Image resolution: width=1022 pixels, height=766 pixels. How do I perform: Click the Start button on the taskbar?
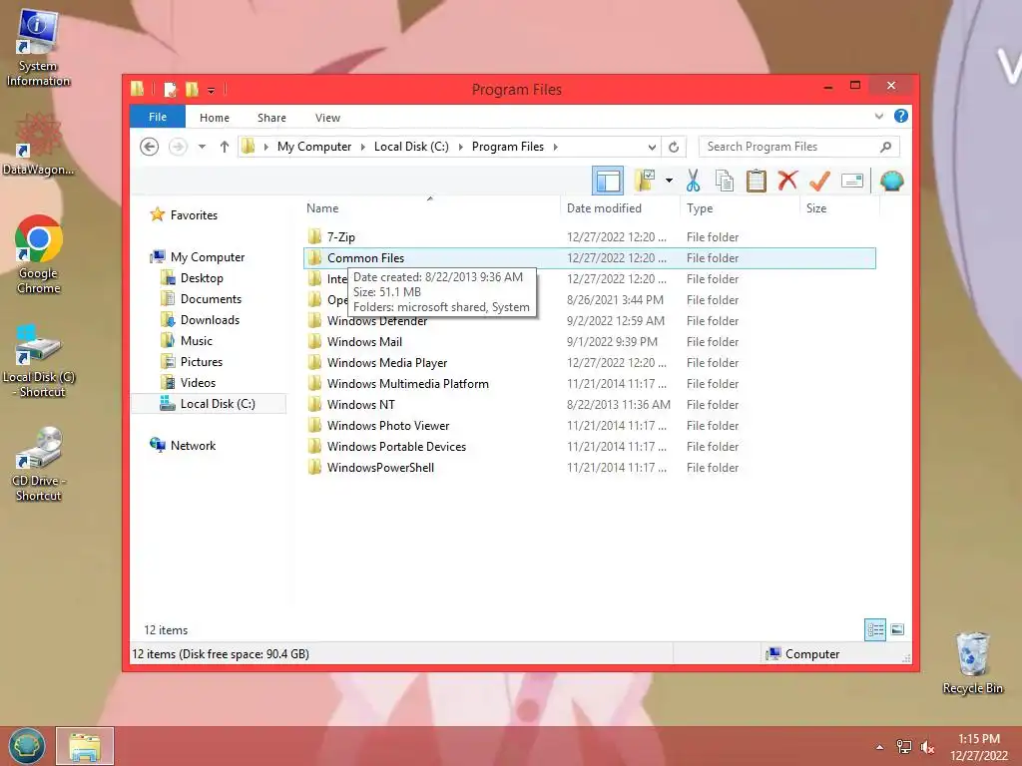click(x=27, y=746)
